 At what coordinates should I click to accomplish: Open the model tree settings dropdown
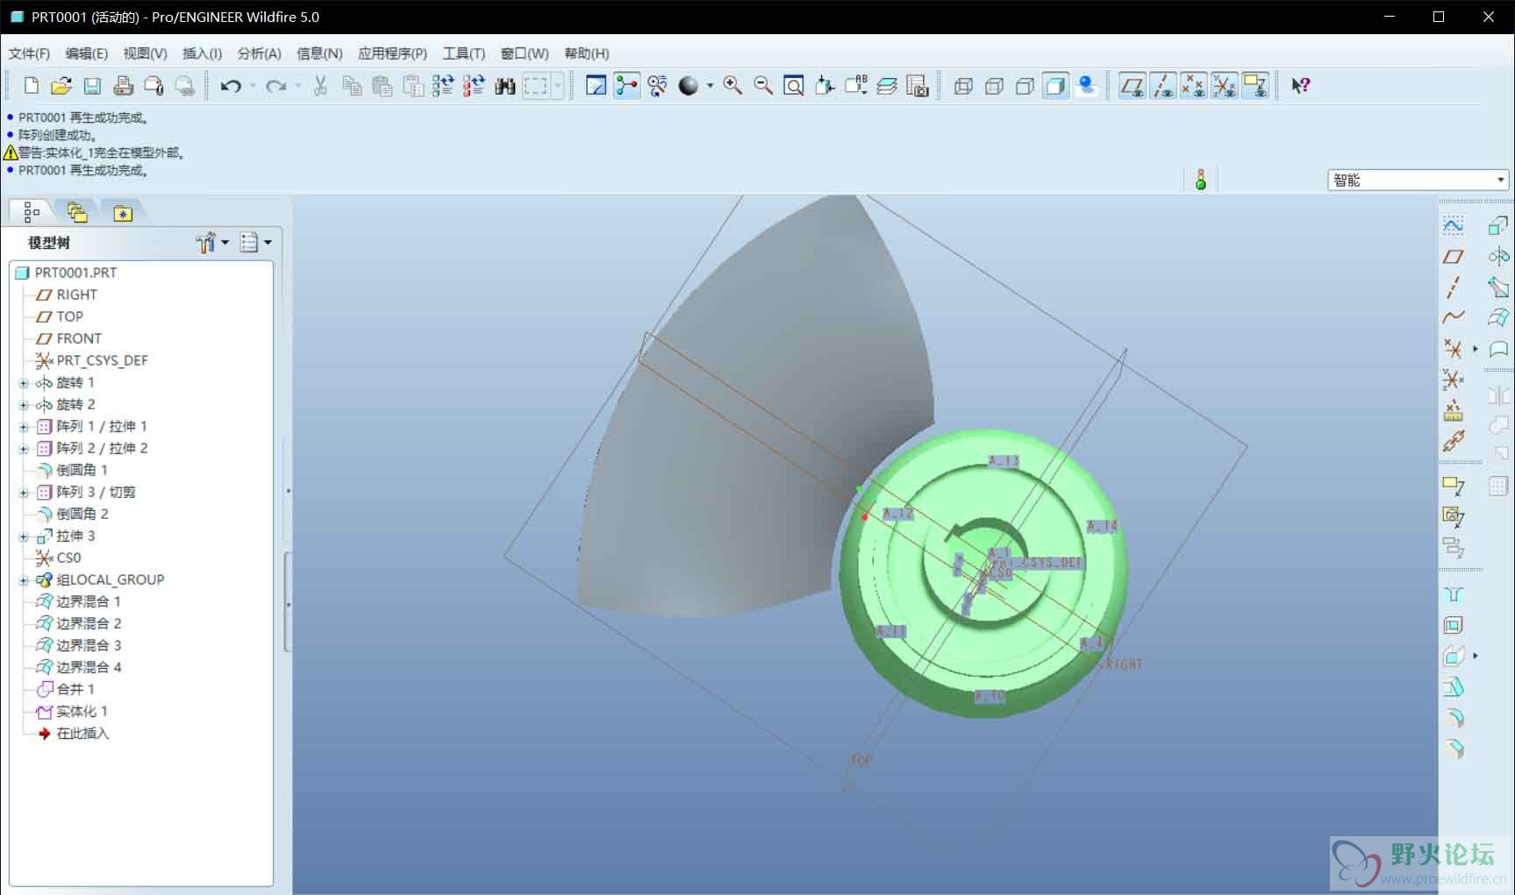click(x=212, y=242)
